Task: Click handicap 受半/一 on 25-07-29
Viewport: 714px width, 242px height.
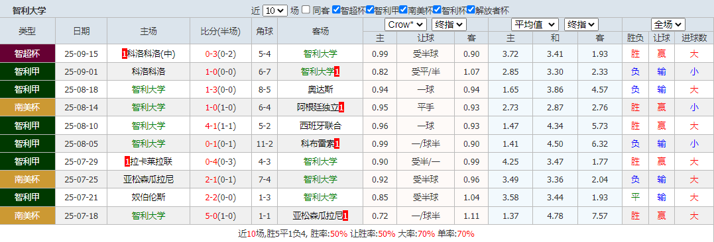Action: point(426,161)
